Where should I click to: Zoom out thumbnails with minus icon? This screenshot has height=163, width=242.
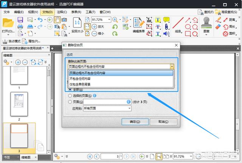[25, 62]
